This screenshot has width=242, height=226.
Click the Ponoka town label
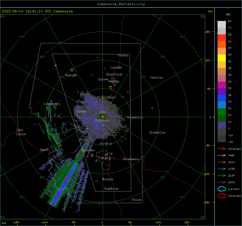point(123,55)
